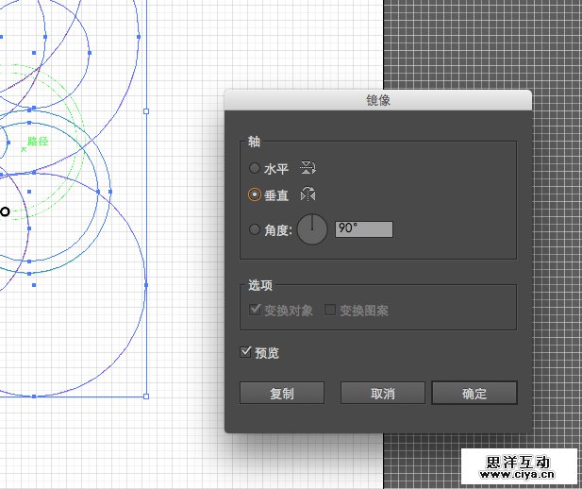
Task: Click the green X center mark near 路径
Action: tap(24, 148)
